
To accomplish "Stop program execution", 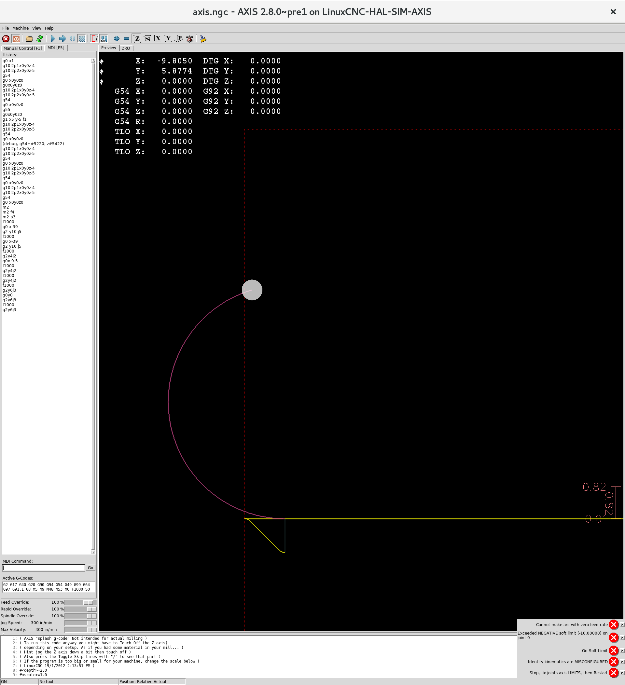I will pos(82,38).
